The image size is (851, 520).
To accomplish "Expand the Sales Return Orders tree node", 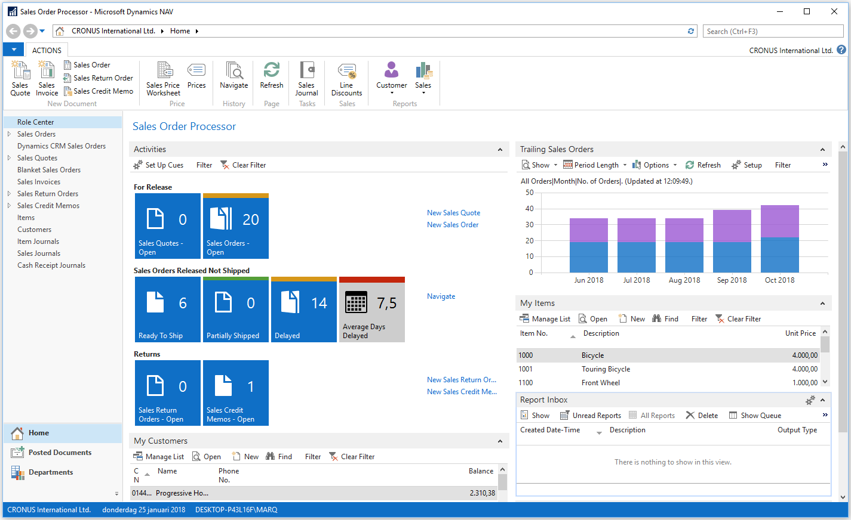I will [x=9, y=194].
